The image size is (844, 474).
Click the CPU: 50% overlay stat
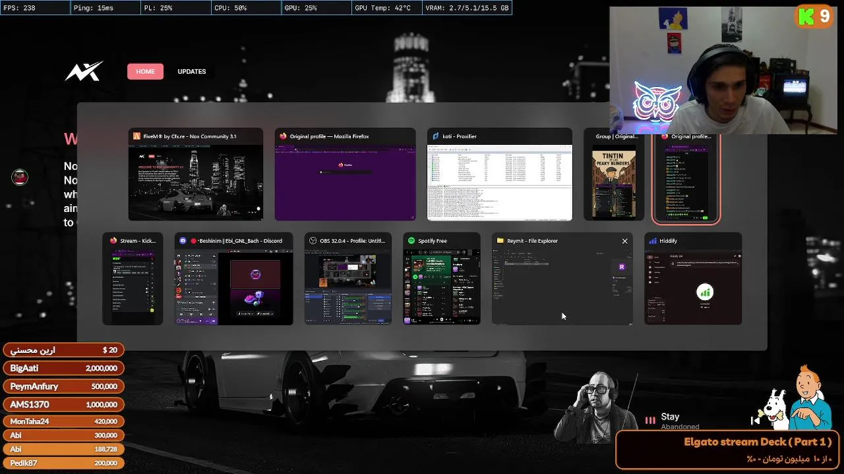[x=245, y=8]
